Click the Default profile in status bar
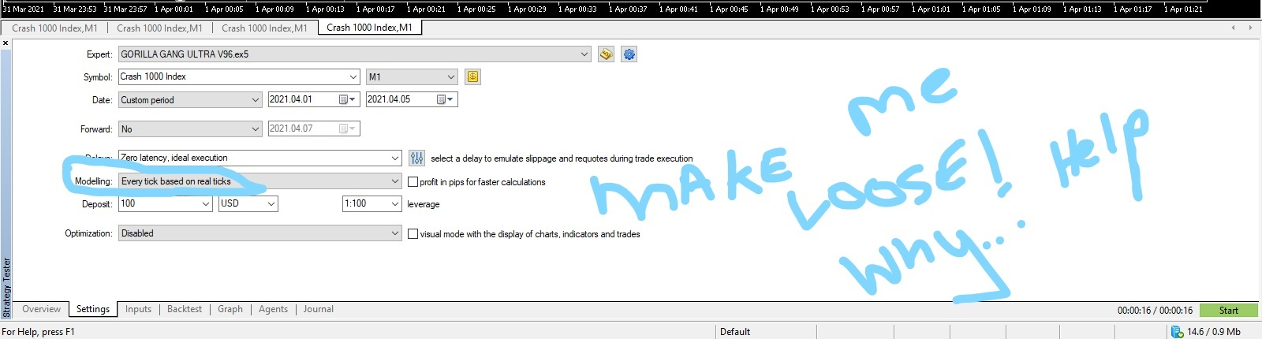Image resolution: width=1262 pixels, height=339 pixels. [735, 332]
